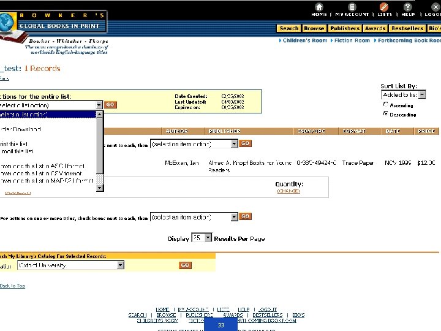
Task: Open the lower item action dropdown
Action: point(194,217)
